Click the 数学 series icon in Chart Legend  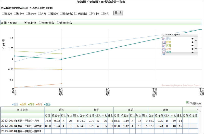coord(164,42)
